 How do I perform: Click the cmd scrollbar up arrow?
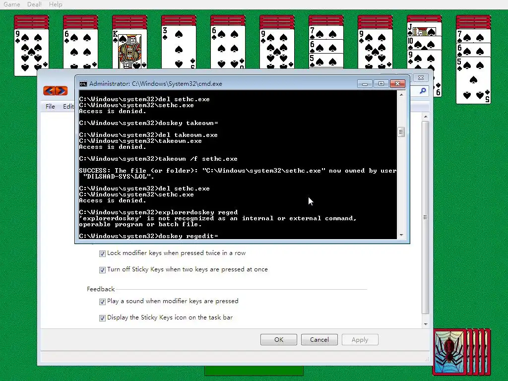[x=401, y=95]
